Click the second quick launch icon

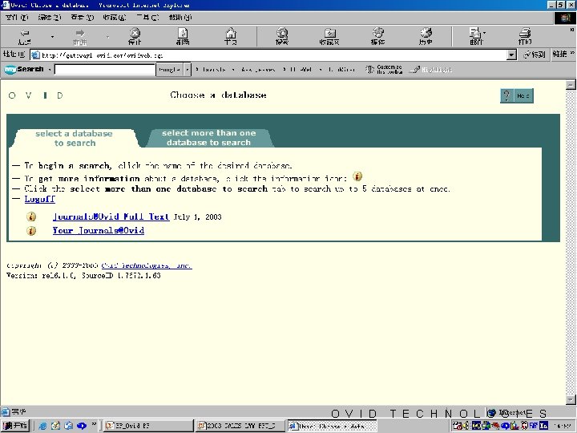pyautogui.click(x=55, y=426)
